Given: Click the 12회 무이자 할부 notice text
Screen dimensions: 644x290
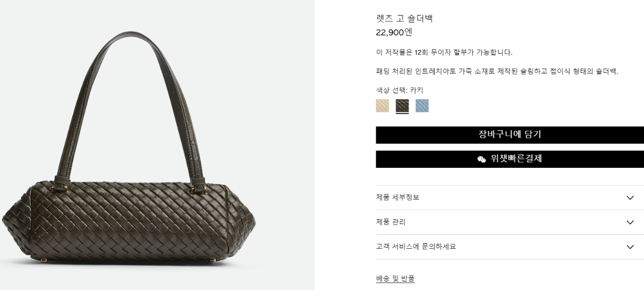Looking at the screenshot, I should (444, 53).
